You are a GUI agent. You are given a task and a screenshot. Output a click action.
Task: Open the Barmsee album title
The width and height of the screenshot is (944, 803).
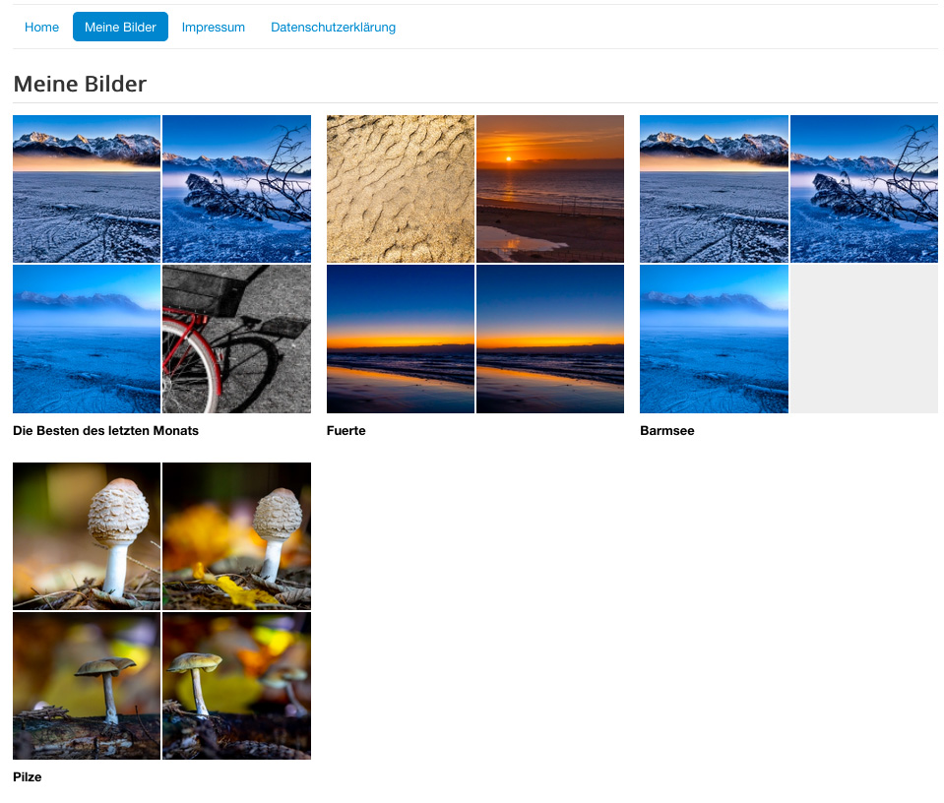coord(667,430)
